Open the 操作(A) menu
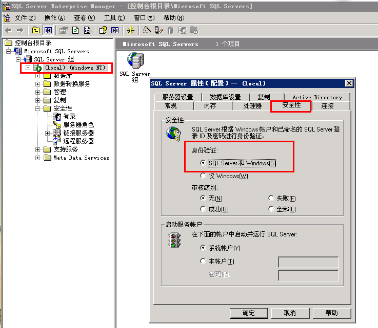378x328 pixels. [55, 18]
